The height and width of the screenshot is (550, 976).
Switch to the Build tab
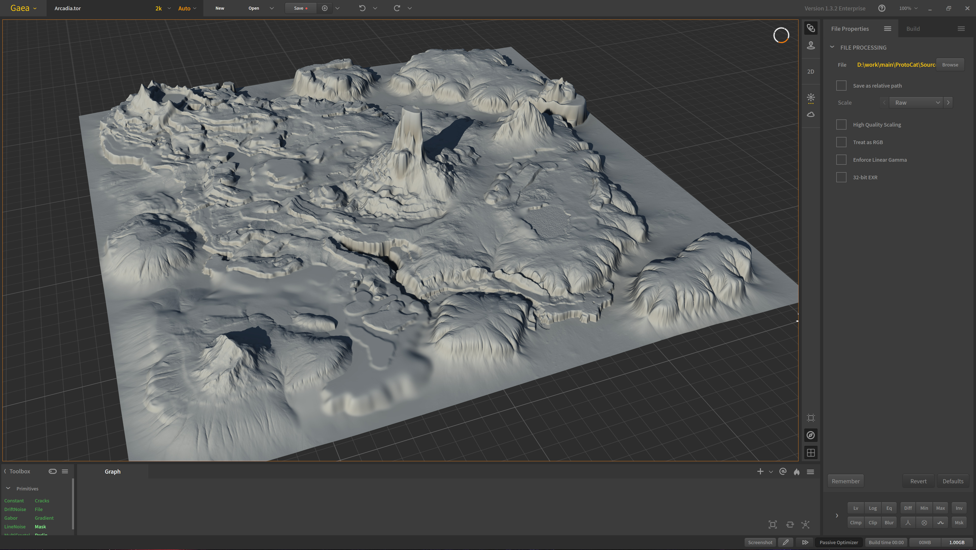(x=913, y=29)
